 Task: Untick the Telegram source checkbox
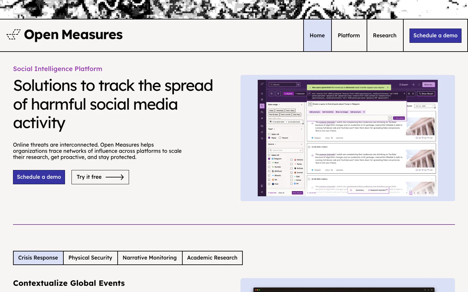269,159
